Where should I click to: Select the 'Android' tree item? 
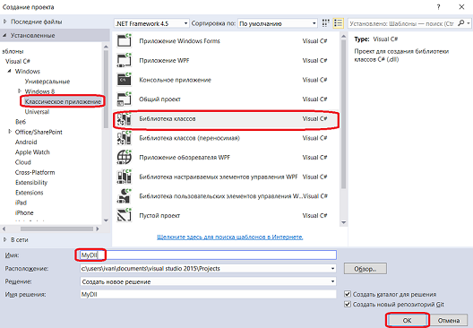click(26, 142)
